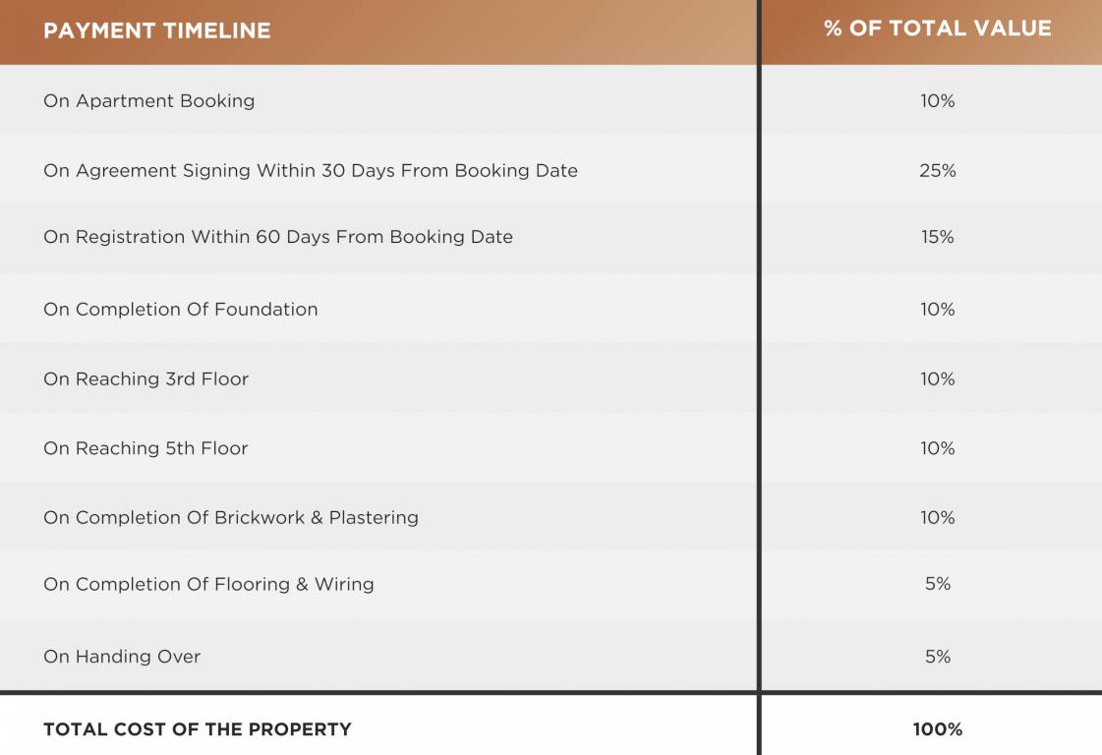Select the On Reaching 3rd Floor label
The height and width of the screenshot is (755, 1102).
[x=145, y=379]
